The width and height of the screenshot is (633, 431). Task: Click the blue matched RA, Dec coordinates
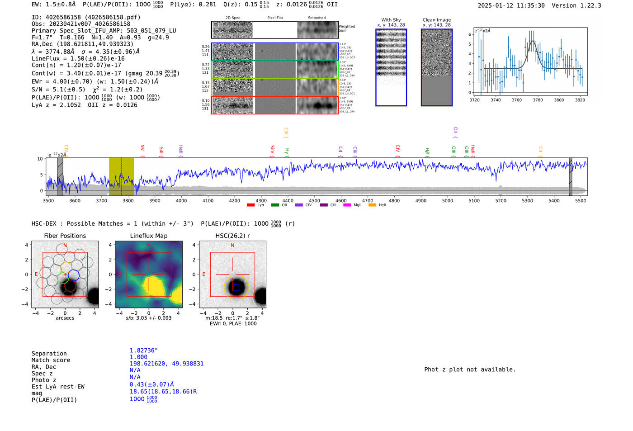(x=166, y=364)
